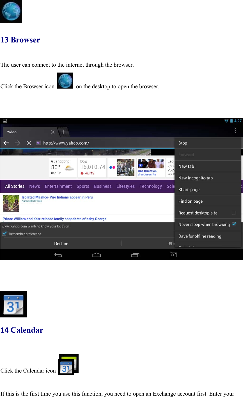The height and width of the screenshot is (397, 243).
Task: Click the Browser globe icon at page top
Action: coord(11,12)
